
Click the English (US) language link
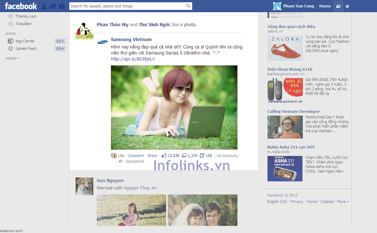(277, 201)
